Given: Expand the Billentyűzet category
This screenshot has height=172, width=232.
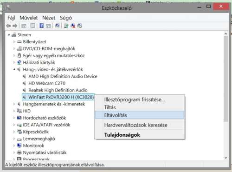Looking at the screenshot, I should (x=14, y=42).
